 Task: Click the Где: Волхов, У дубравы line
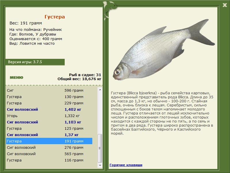33,34
